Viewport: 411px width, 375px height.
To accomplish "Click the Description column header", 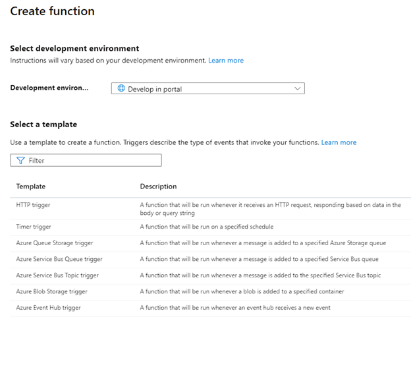I will pyautogui.click(x=158, y=187).
